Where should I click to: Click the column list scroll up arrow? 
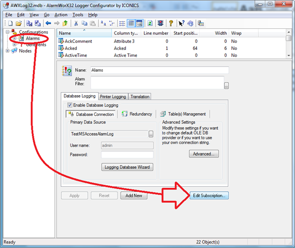pyautogui.click(x=289, y=32)
